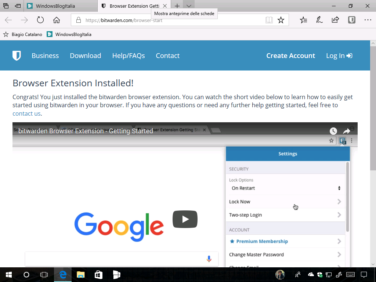This screenshot has height=282, width=376.
Task: Open the Download page
Action: tap(85, 56)
